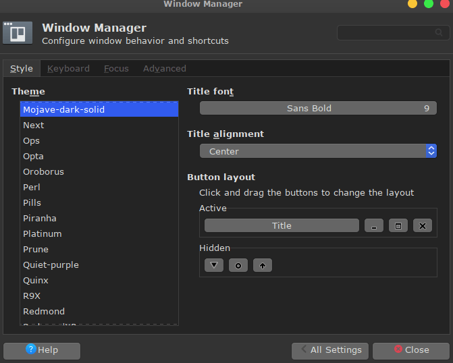Switch to the Focus tab

coord(116,68)
